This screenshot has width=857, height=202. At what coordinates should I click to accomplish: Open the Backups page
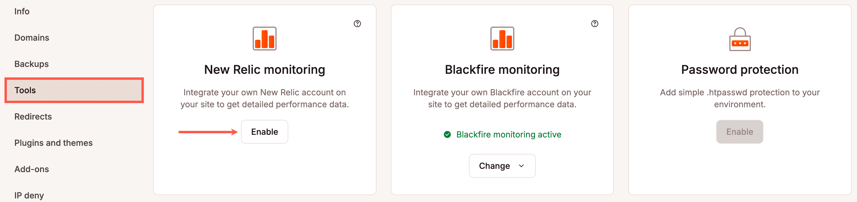click(x=31, y=64)
